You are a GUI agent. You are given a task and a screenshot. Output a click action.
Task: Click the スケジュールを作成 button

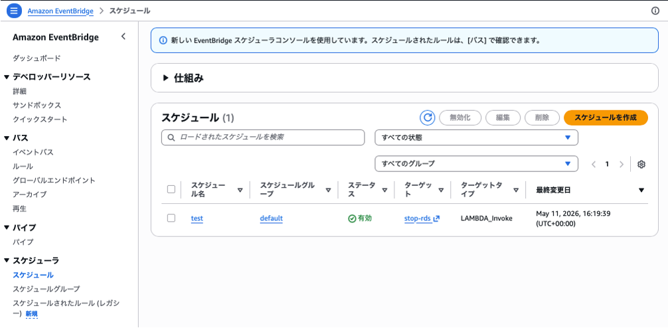point(606,118)
